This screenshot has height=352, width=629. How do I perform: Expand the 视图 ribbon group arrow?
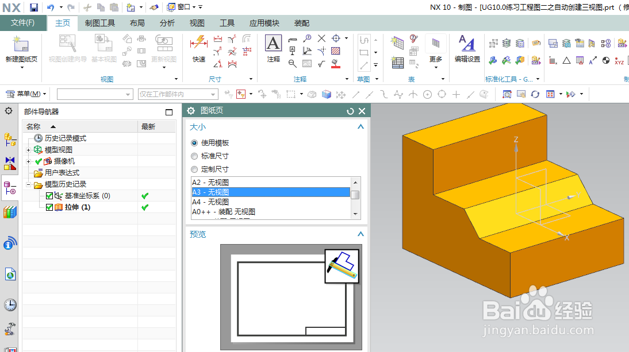click(176, 79)
